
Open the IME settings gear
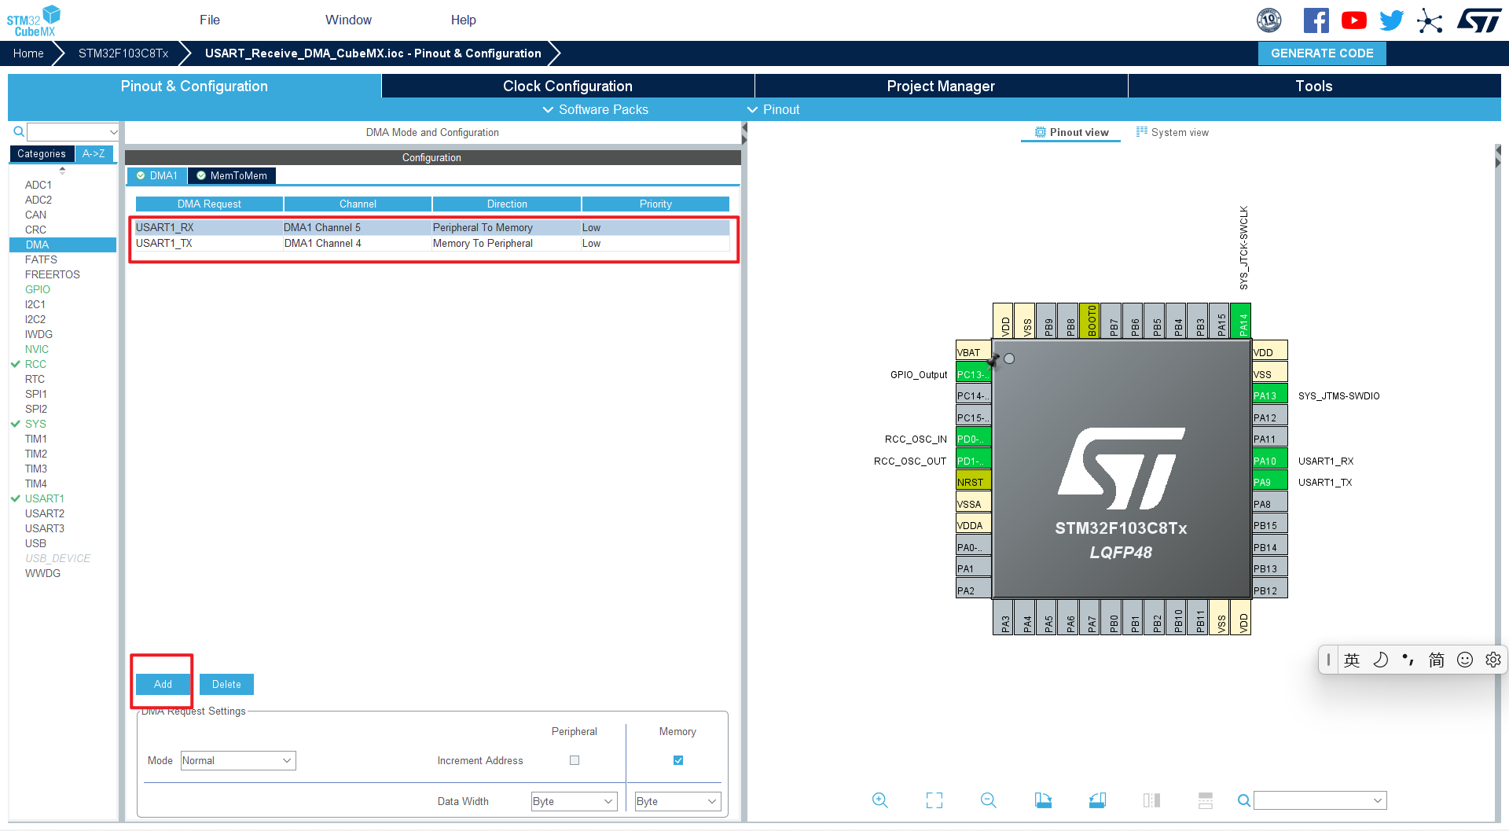[x=1493, y=660]
